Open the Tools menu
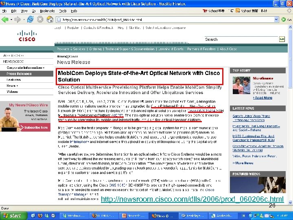293x220 pixels. coord(63,11)
